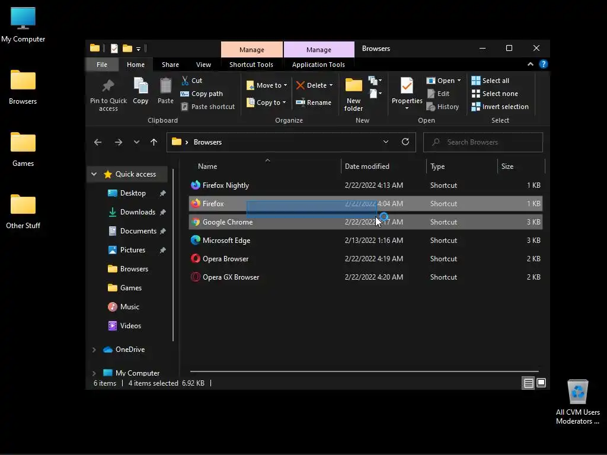The width and height of the screenshot is (607, 455).
Task: Click Invert selection in the ribbon
Action: point(500,107)
